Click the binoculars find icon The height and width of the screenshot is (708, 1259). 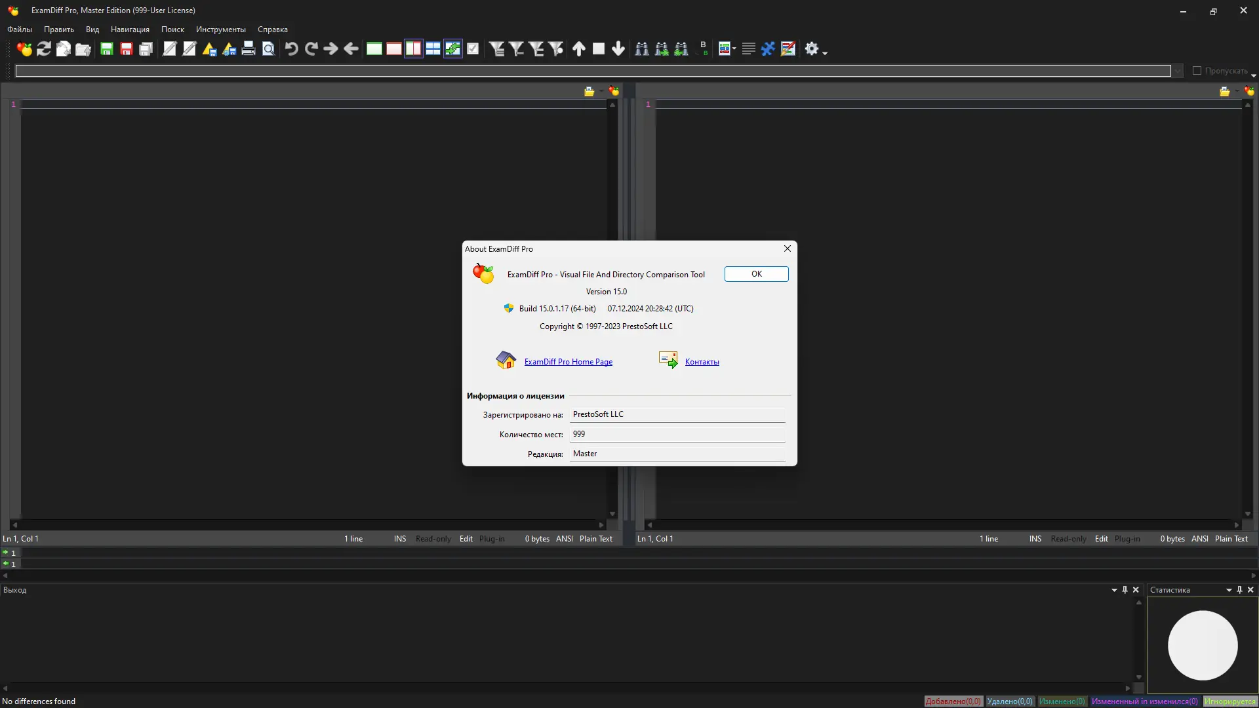[x=642, y=49]
